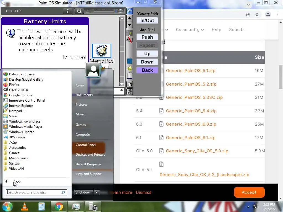Click the menu list icon in status bar
Viewport: 283px width, 212px height.
pyautogui.click(x=130, y=84)
